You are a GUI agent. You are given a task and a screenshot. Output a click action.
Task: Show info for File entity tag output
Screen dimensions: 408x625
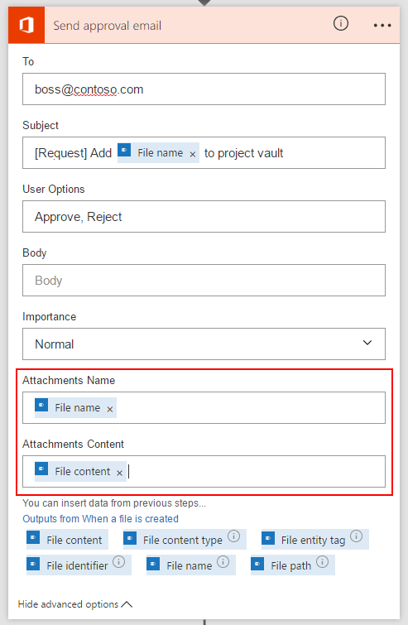coord(356,536)
